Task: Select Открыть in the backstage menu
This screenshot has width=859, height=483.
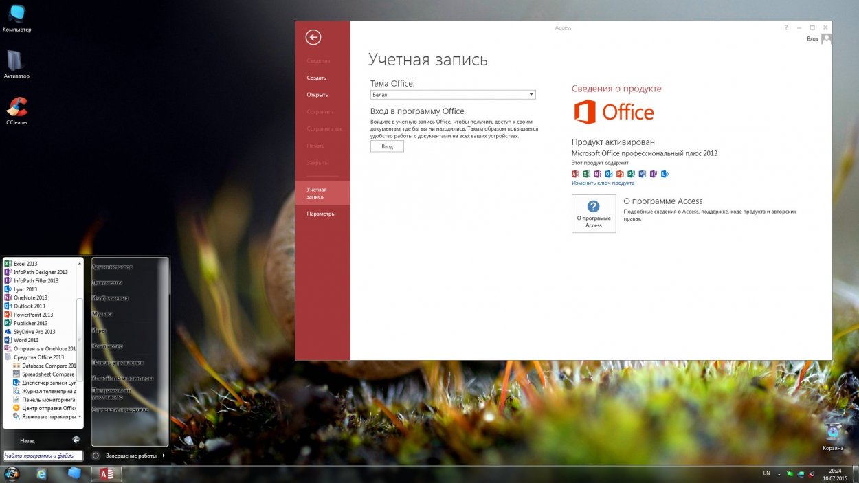Action: pos(317,95)
